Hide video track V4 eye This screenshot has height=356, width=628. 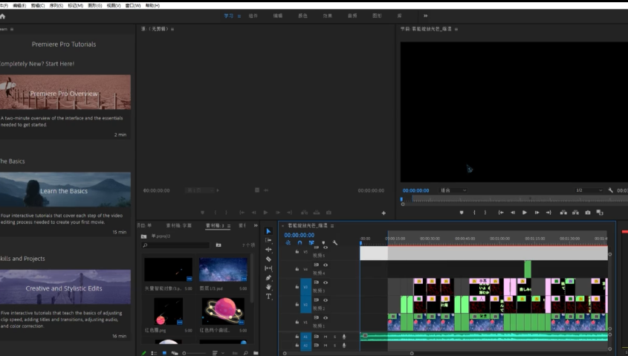[326, 265]
